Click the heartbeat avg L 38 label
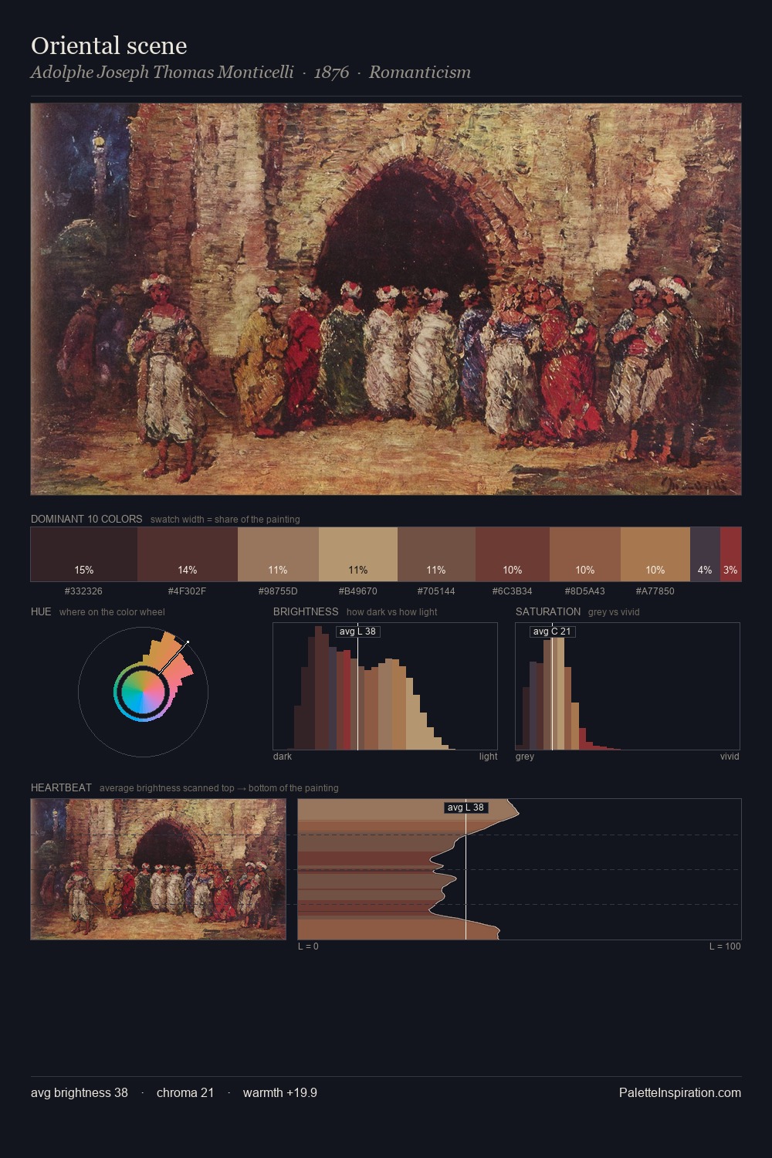This screenshot has height=1158, width=772. coord(466,808)
